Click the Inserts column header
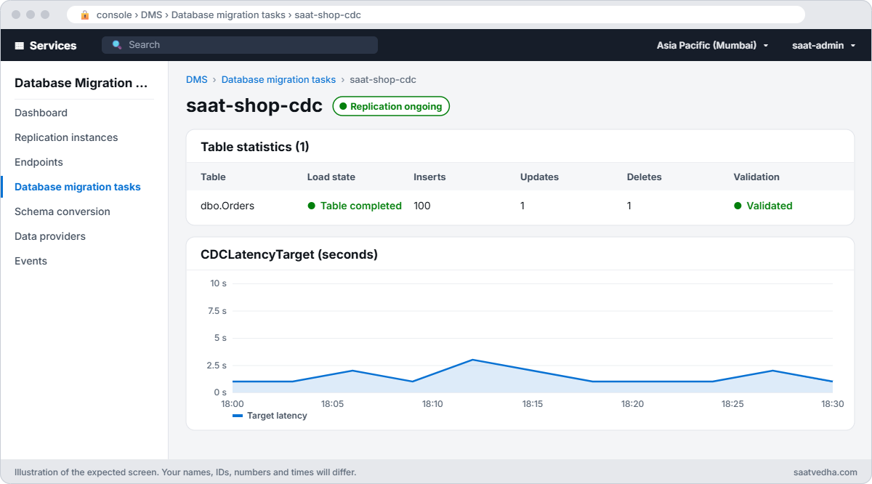 (429, 177)
